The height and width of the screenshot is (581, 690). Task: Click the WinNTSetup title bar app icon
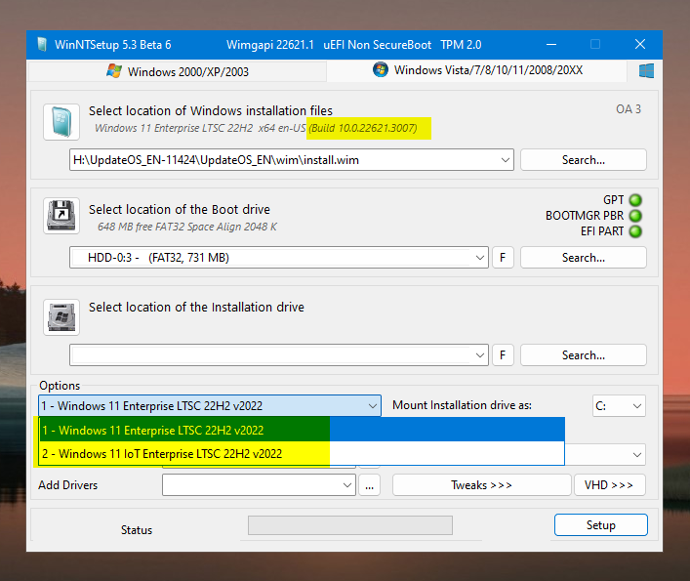(42, 45)
